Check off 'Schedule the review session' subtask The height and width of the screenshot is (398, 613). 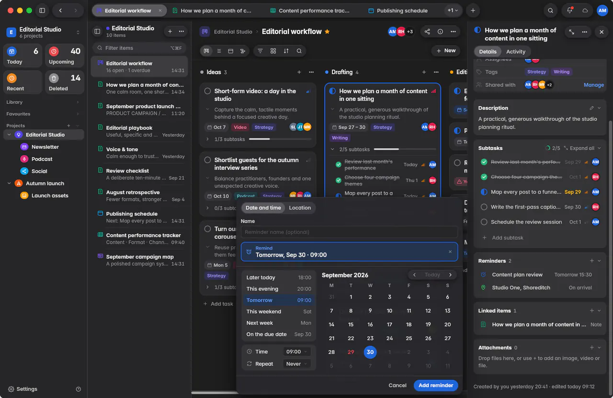click(x=484, y=222)
